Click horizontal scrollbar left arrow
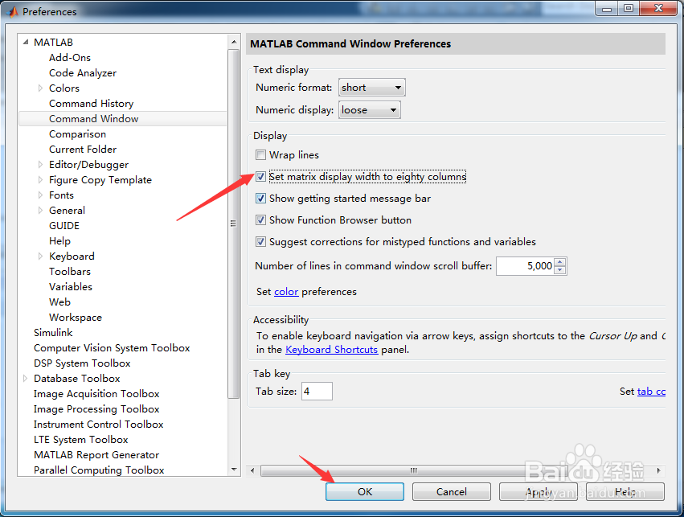Image resolution: width=684 pixels, height=517 pixels. [252, 470]
